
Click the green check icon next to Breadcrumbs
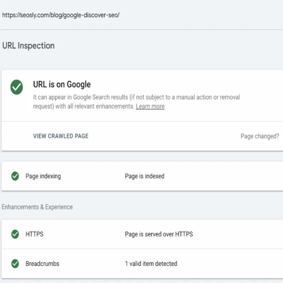[15, 264]
